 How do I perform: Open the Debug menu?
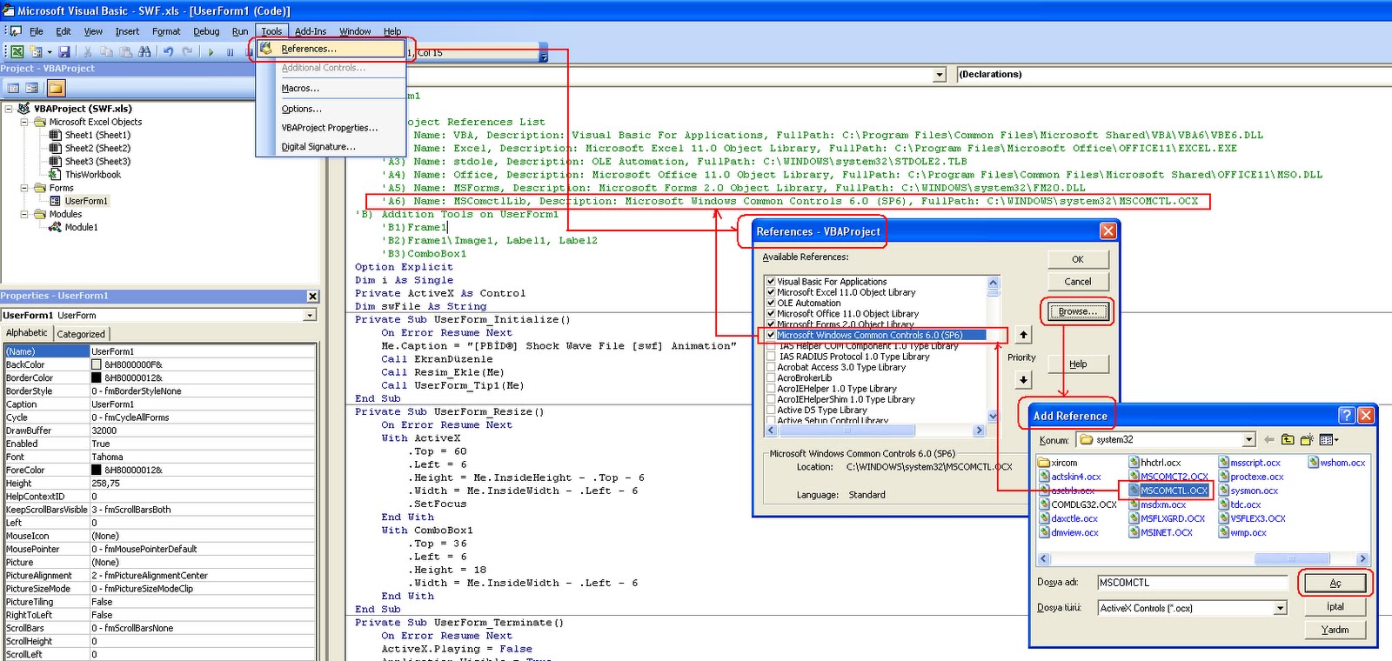point(206,31)
